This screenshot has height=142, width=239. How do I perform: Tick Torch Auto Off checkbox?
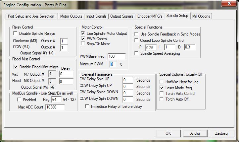click(162, 99)
